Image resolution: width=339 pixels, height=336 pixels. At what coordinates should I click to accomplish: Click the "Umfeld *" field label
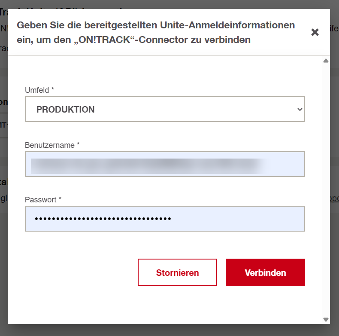[x=39, y=90]
